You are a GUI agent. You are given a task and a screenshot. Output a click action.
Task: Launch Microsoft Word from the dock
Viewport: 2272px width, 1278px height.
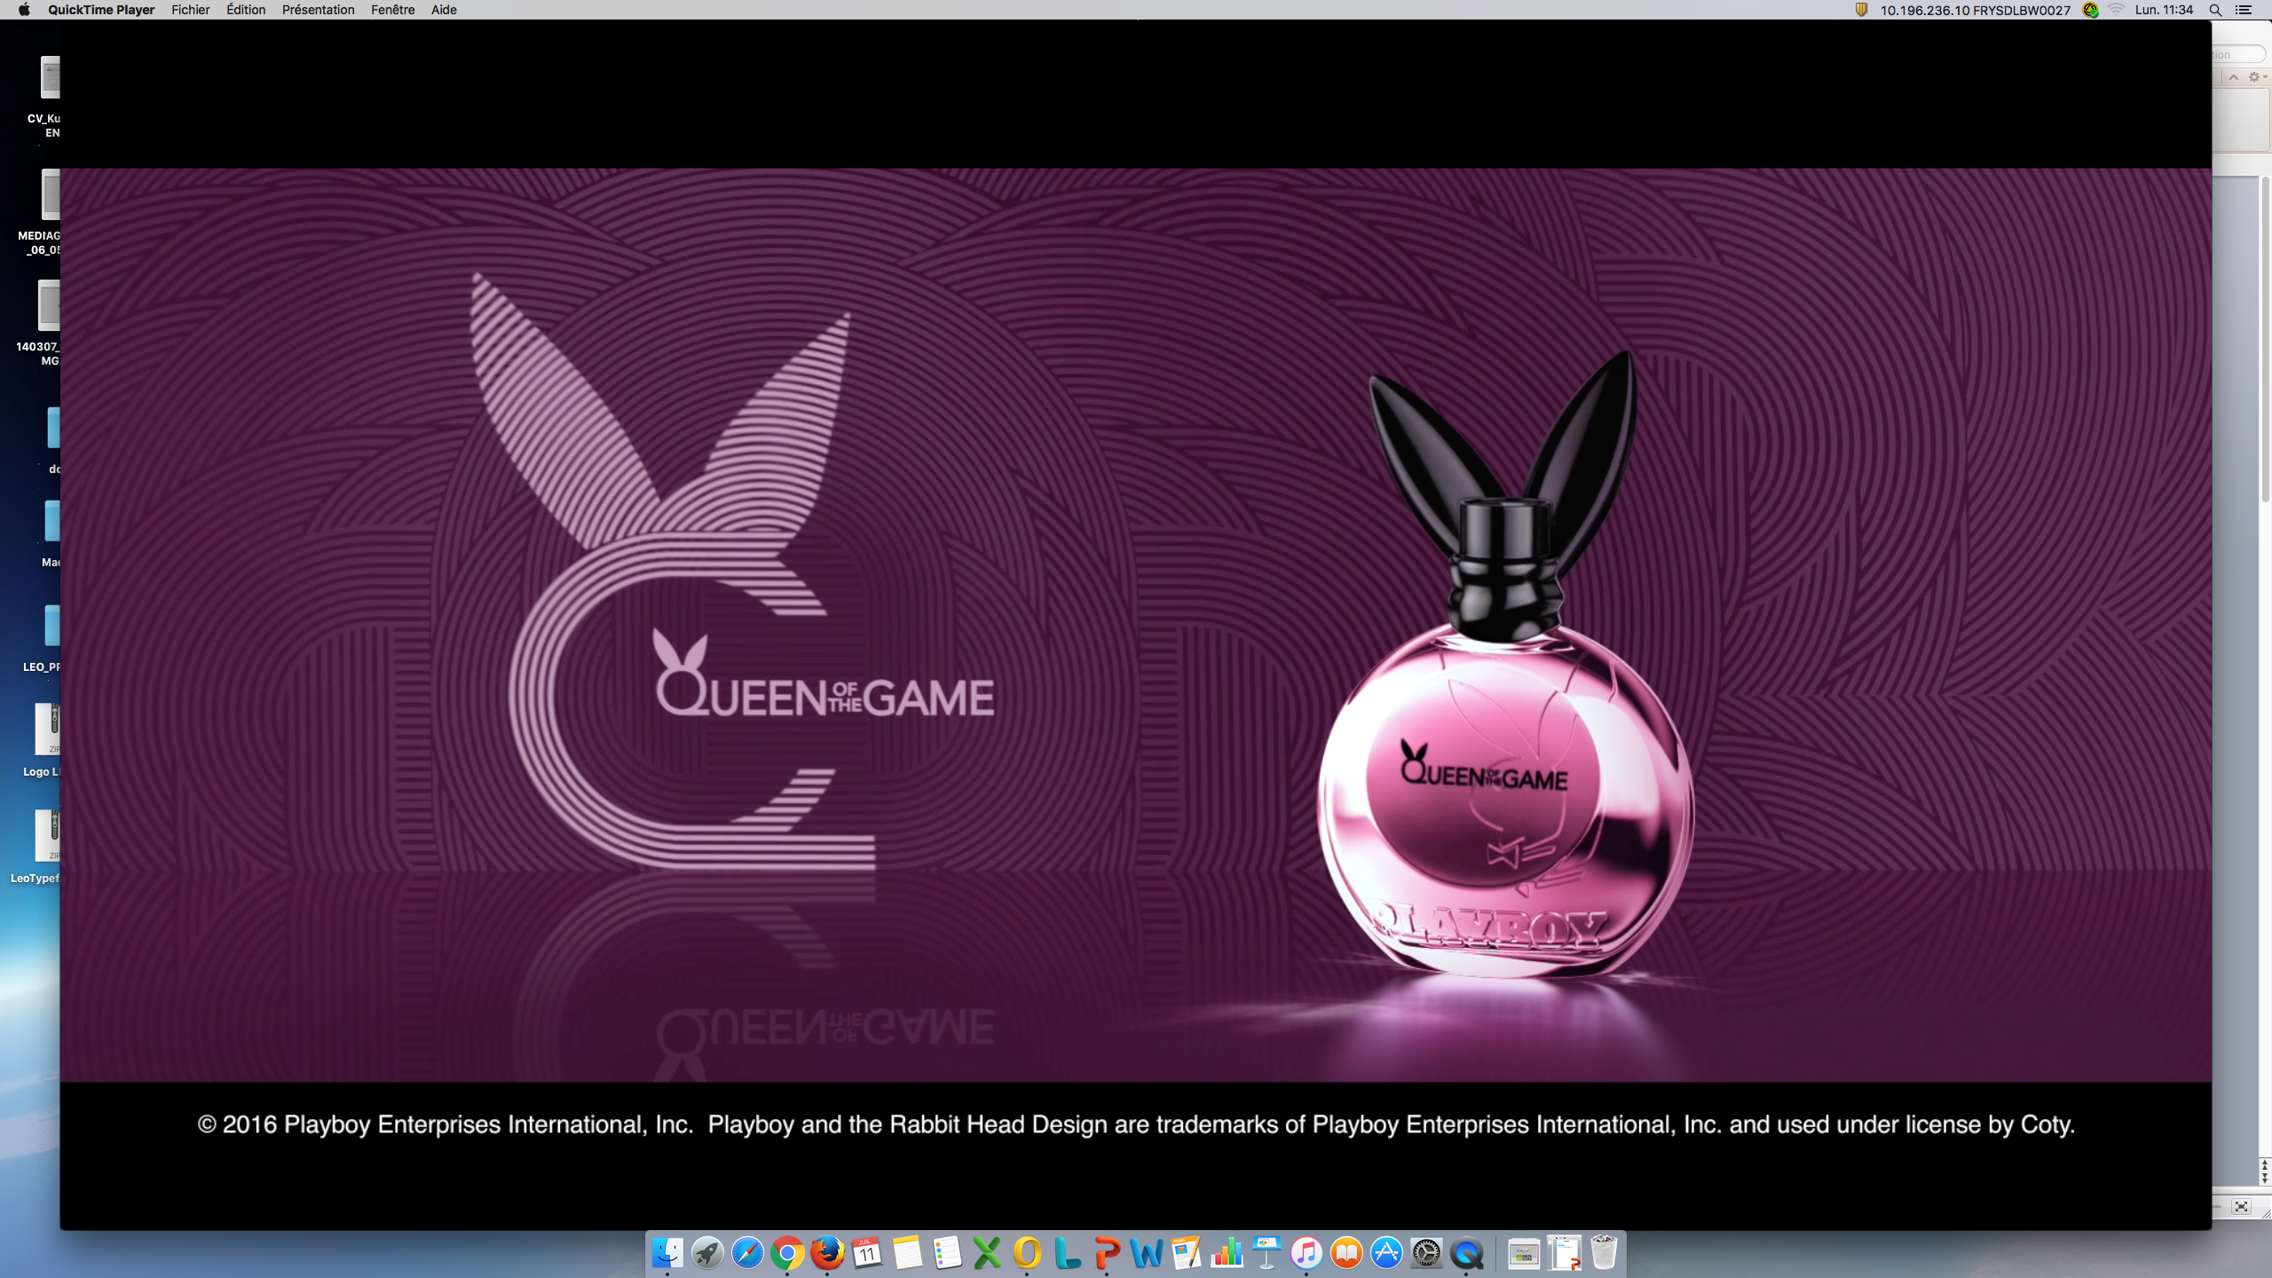(x=1147, y=1253)
